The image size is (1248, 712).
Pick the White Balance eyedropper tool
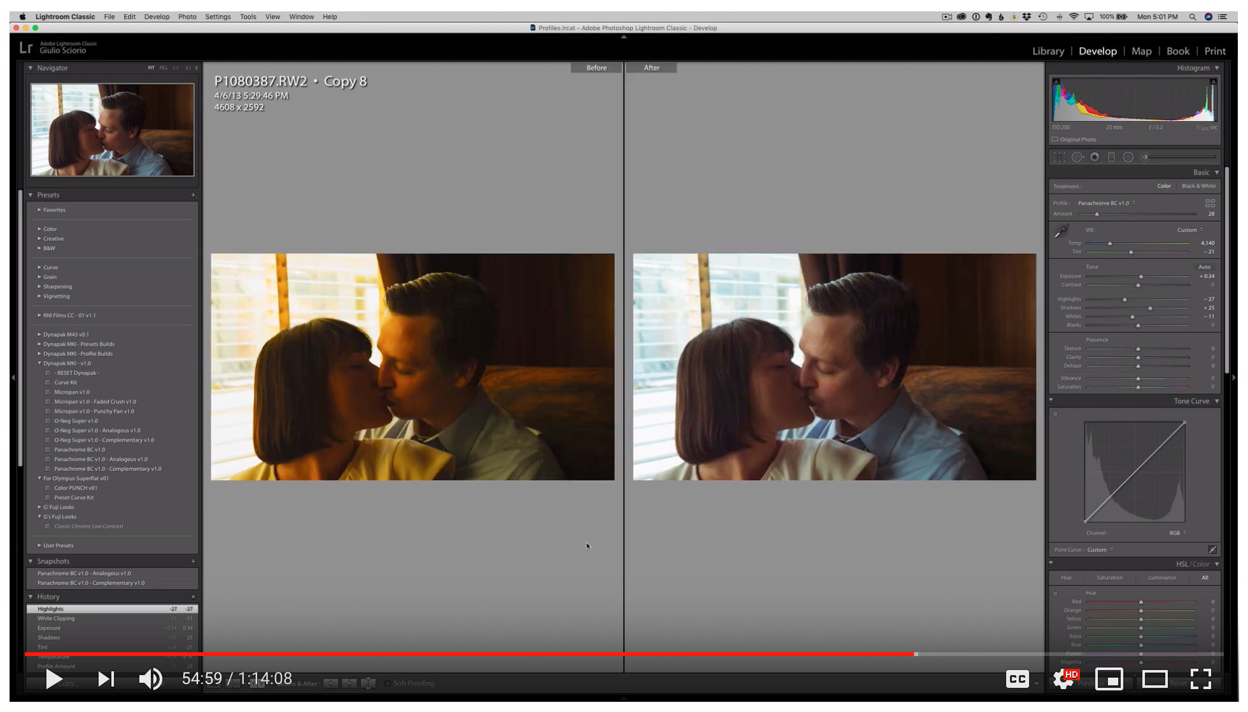(x=1061, y=231)
